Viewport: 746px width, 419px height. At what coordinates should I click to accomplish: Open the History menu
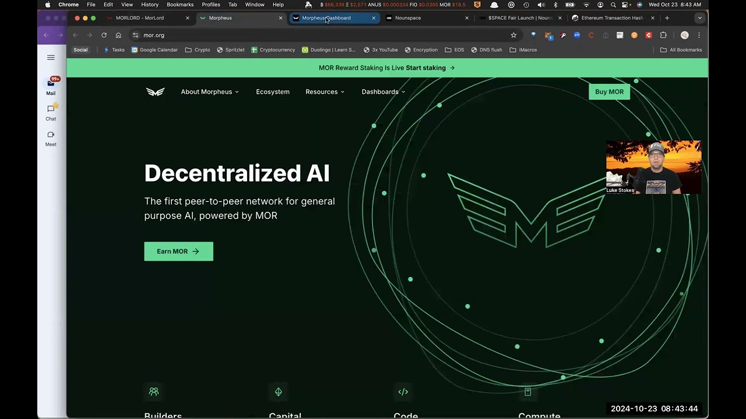pyautogui.click(x=150, y=5)
